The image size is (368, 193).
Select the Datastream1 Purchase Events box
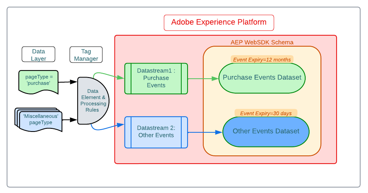pos(156,79)
